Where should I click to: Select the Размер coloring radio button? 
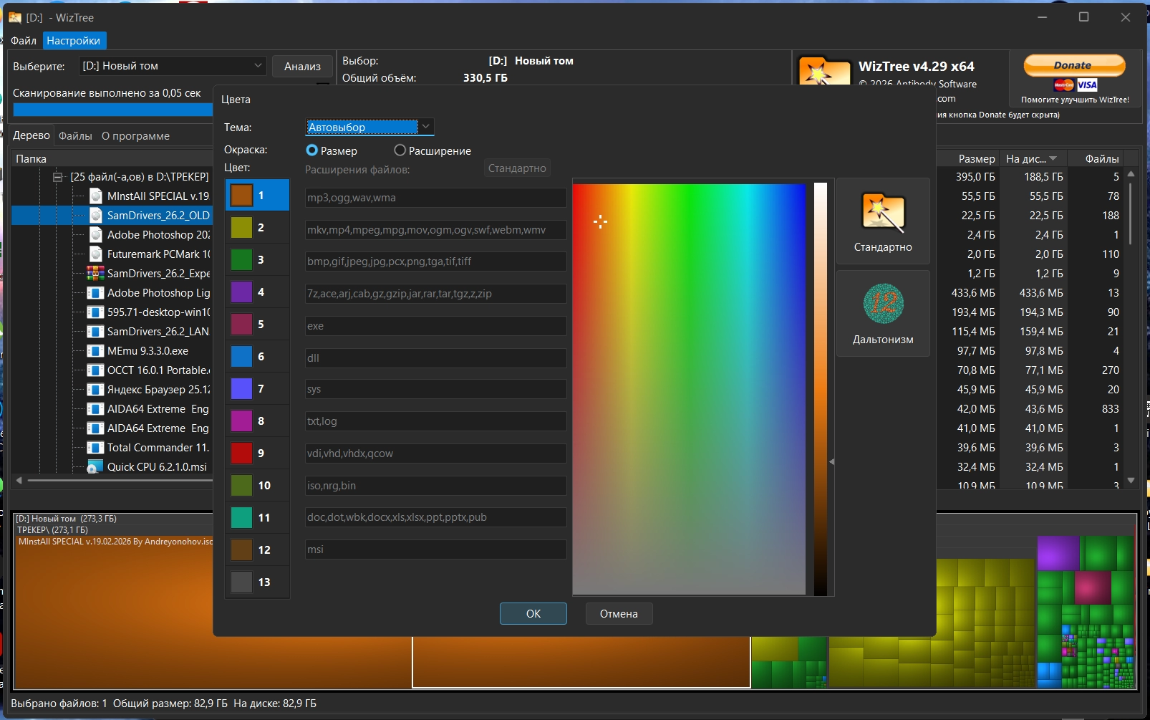[312, 150]
